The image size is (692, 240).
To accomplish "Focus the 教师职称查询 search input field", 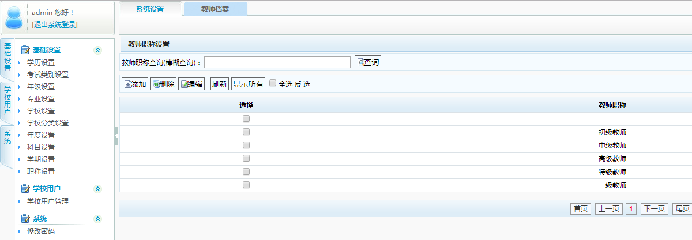I will pyautogui.click(x=277, y=62).
